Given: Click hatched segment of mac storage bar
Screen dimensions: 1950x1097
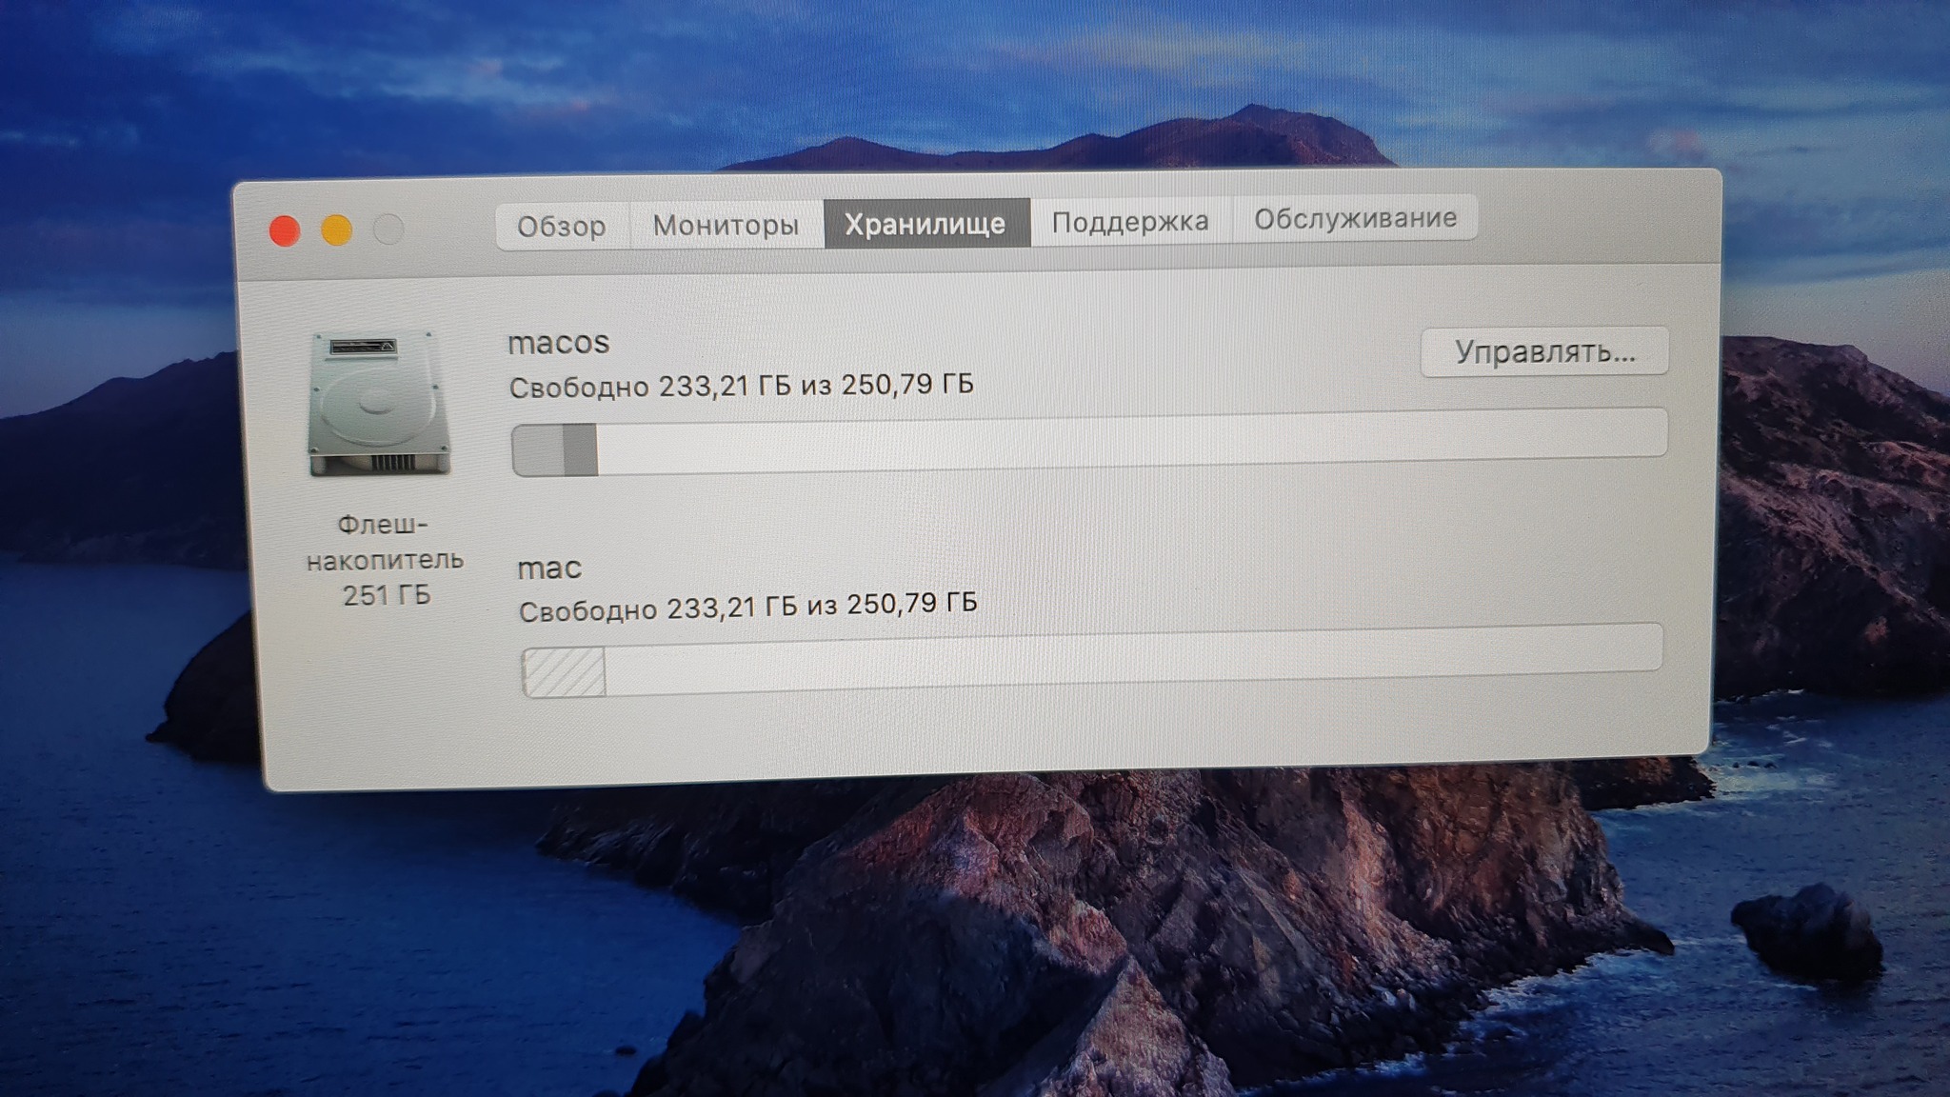Looking at the screenshot, I should pos(565,672).
